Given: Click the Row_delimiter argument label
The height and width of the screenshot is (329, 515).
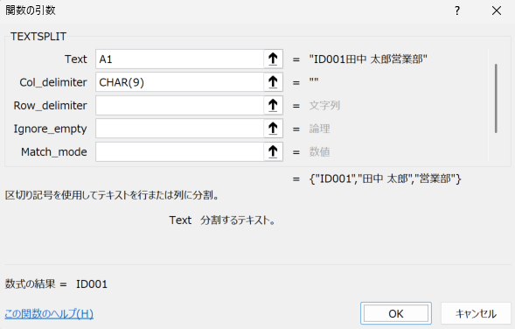Looking at the screenshot, I should point(50,106).
